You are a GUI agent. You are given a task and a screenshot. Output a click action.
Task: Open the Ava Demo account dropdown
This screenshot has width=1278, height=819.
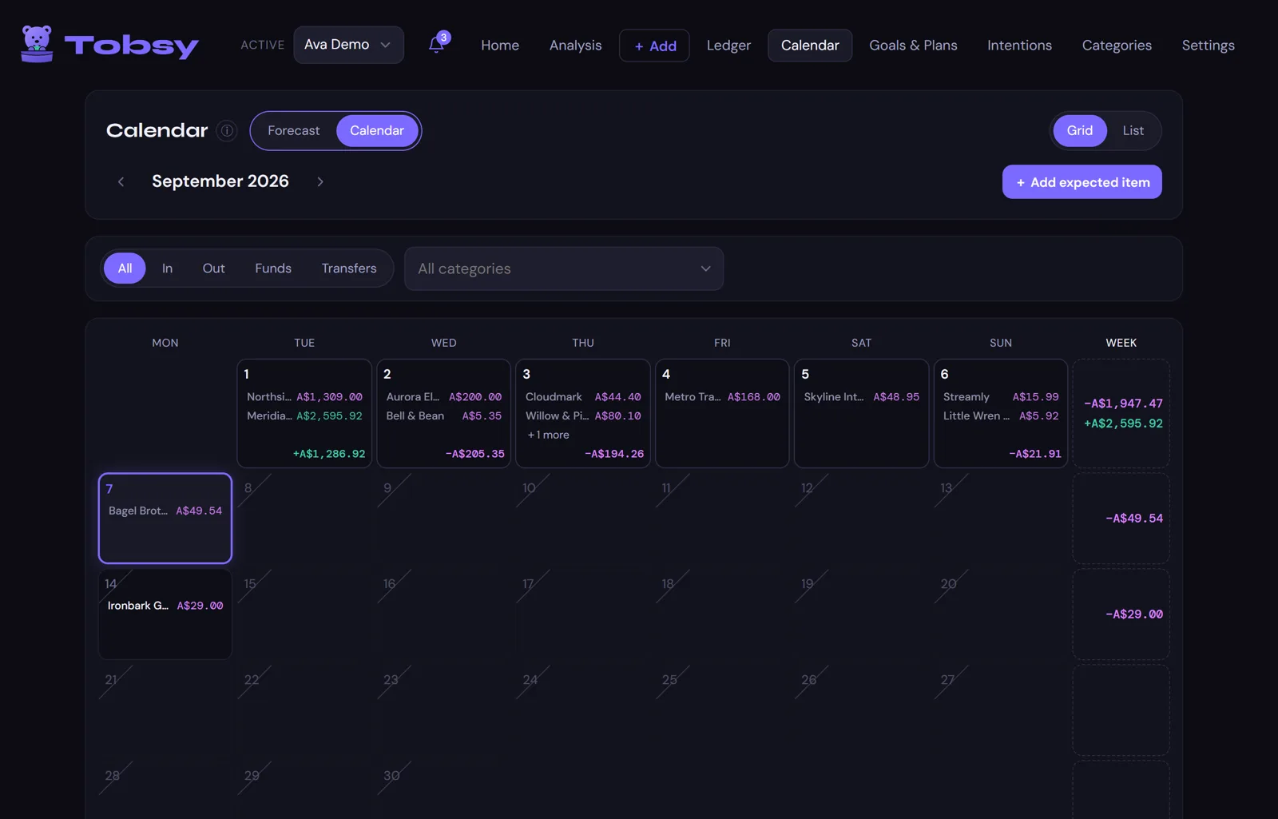click(x=348, y=45)
